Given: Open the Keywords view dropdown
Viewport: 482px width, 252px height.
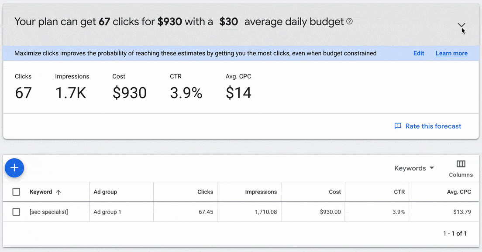Looking at the screenshot, I should coord(414,168).
